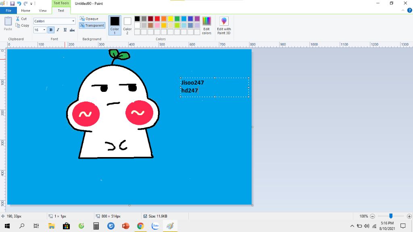Viewport: 413px width, 232px height.
Task: Open the File menu
Action: (x=8, y=10)
